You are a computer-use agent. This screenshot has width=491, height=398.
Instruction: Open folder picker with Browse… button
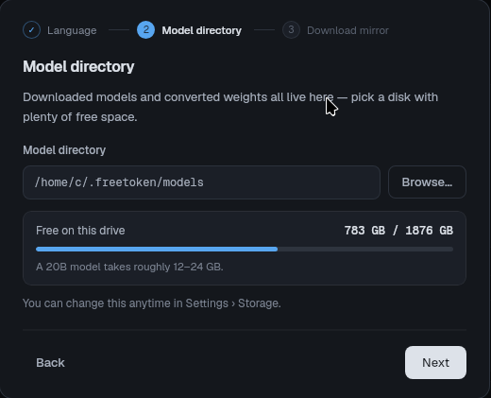pos(427,182)
